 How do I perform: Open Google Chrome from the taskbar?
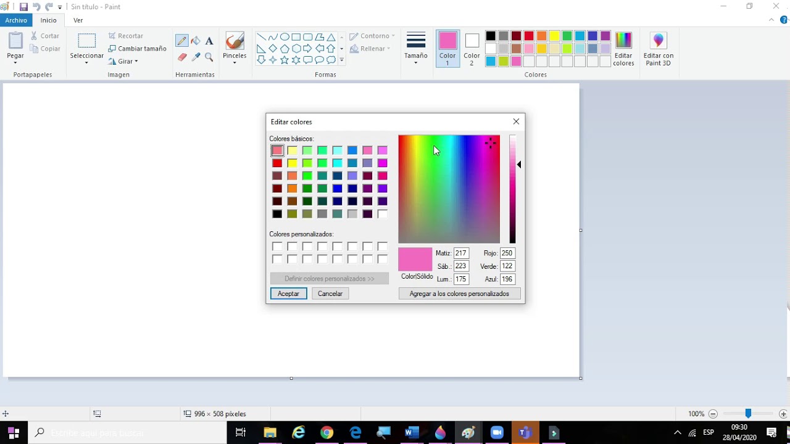(x=327, y=433)
